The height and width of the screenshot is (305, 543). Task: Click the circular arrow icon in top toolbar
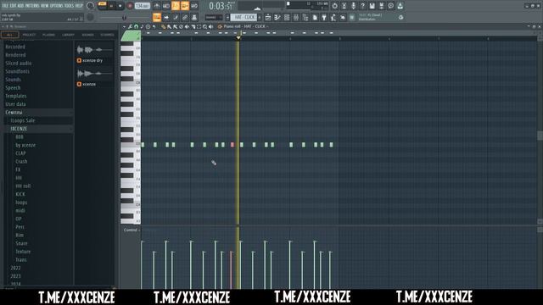334,6
